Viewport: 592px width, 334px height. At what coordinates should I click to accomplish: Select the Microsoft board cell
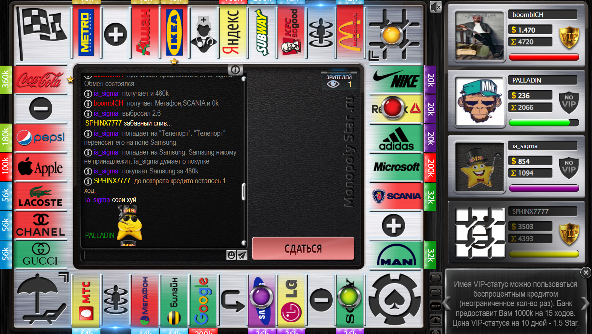click(396, 167)
